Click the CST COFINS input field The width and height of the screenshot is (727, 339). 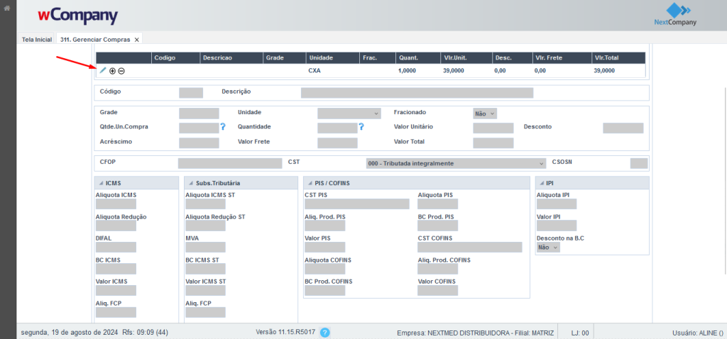tap(470, 248)
